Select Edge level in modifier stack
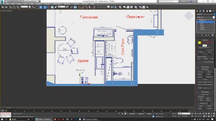 pyautogui.click(x=201, y=24)
